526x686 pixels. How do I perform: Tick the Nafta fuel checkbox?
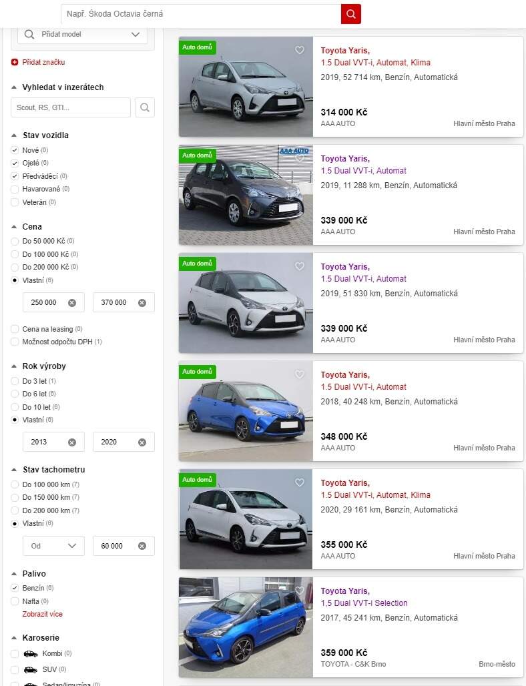coord(15,601)
